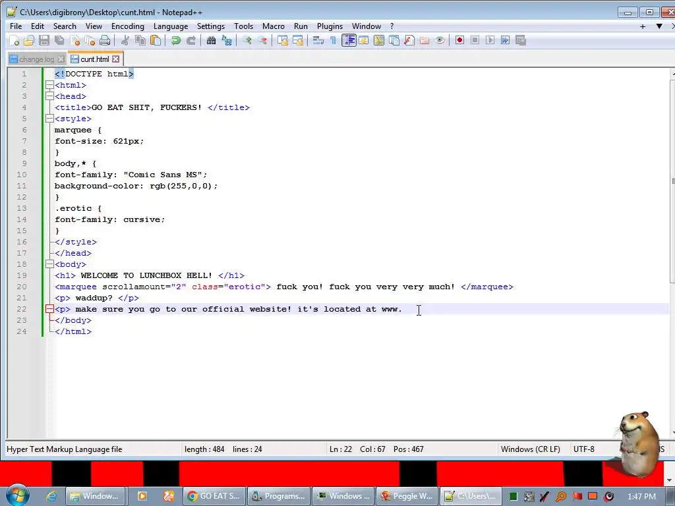Switch to the Peggle W... taskbar window
Screen dimensions: 675x506
(x=407, y=496)
